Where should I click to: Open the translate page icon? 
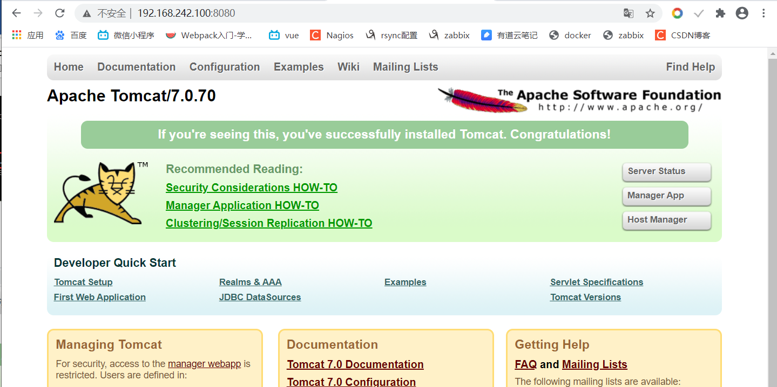tap(629, 13)
